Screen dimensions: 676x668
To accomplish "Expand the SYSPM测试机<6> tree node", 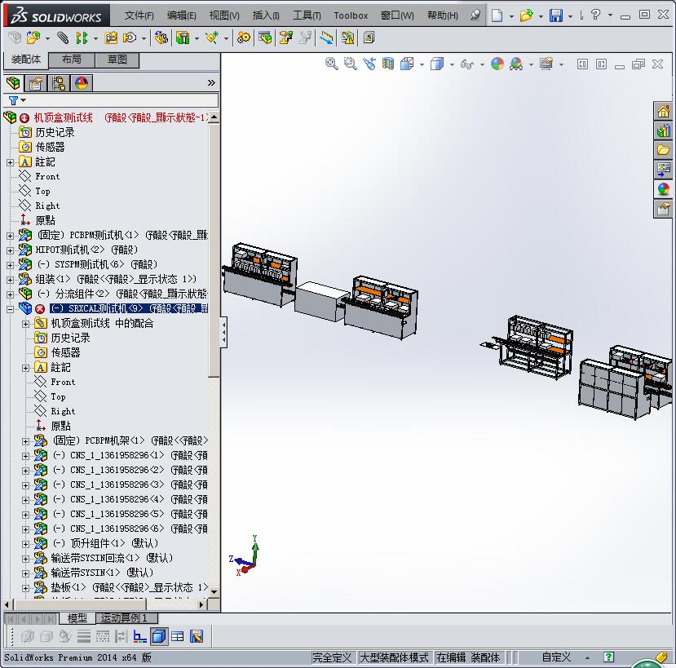I will tap(11, 265).
